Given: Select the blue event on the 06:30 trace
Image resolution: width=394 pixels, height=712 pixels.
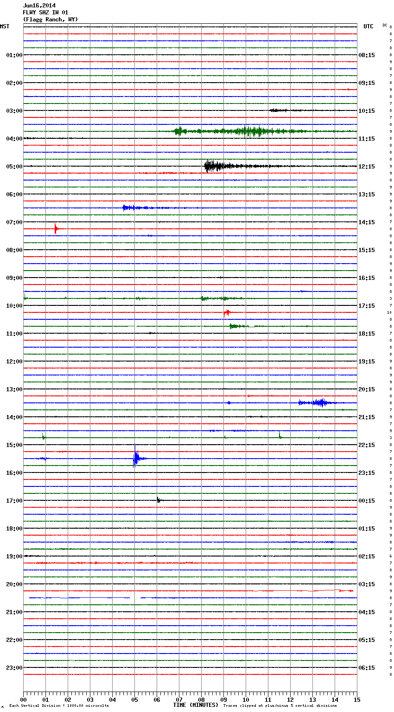Looking at the screenshot, I should [x=128, y=207].
